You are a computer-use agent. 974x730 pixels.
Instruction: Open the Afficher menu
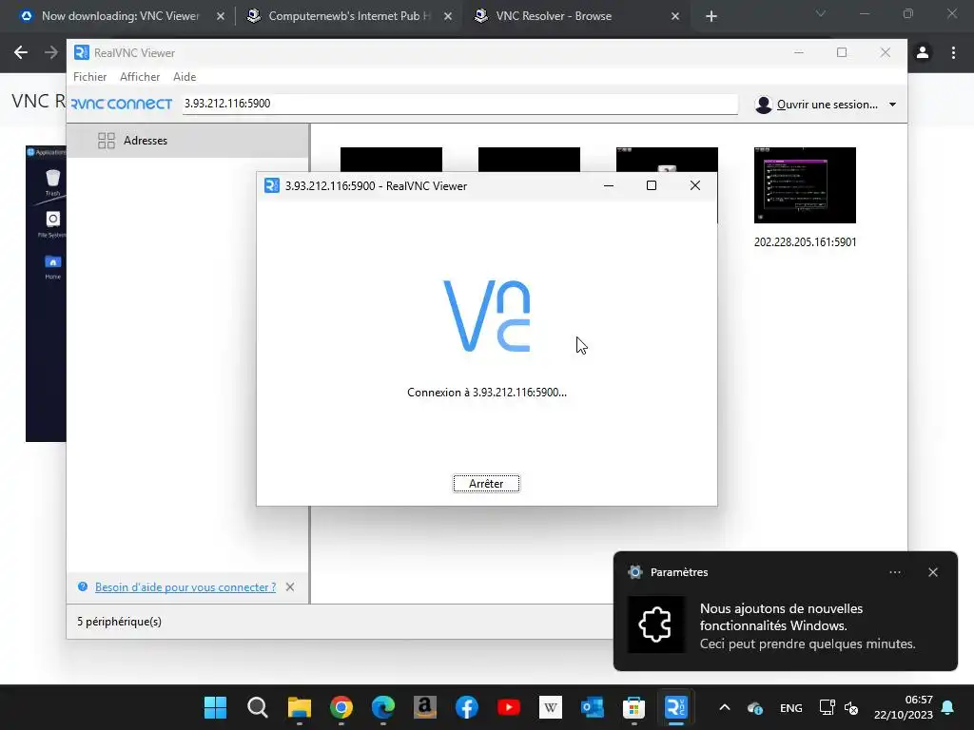click(x=140, y=77)
